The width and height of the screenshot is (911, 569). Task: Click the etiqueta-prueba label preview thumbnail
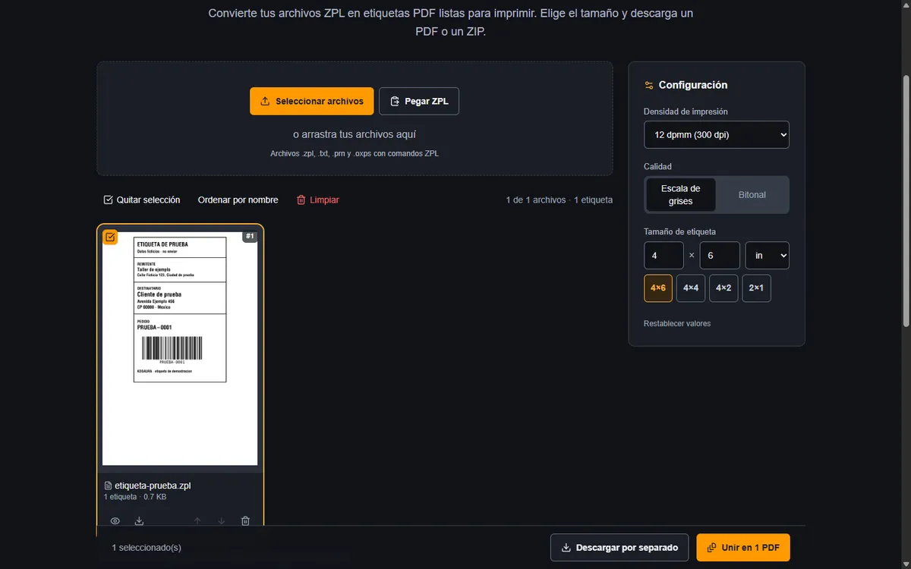tap(180, 349)
